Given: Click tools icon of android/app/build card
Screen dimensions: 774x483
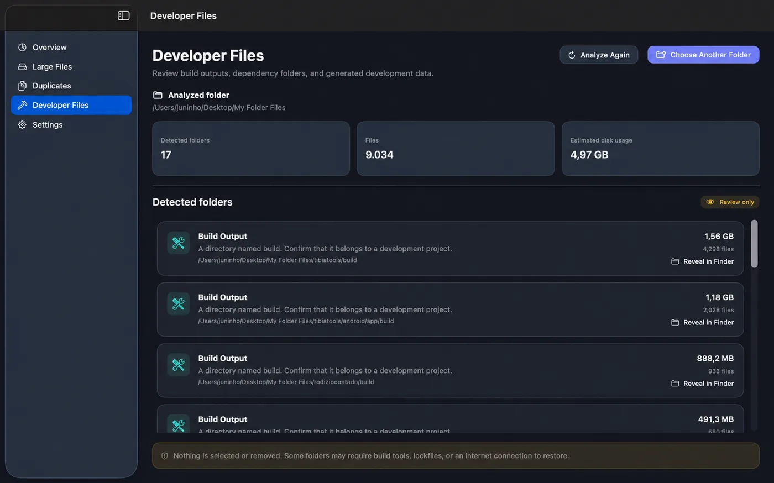Looking at the screenshot, I should [x=178, y=303].
